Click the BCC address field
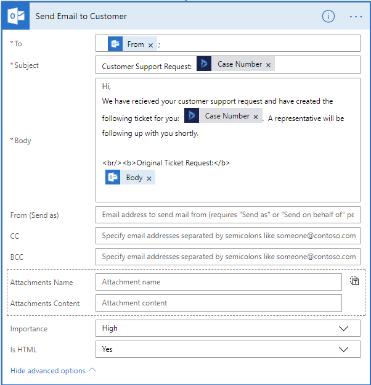 point(227,257)
